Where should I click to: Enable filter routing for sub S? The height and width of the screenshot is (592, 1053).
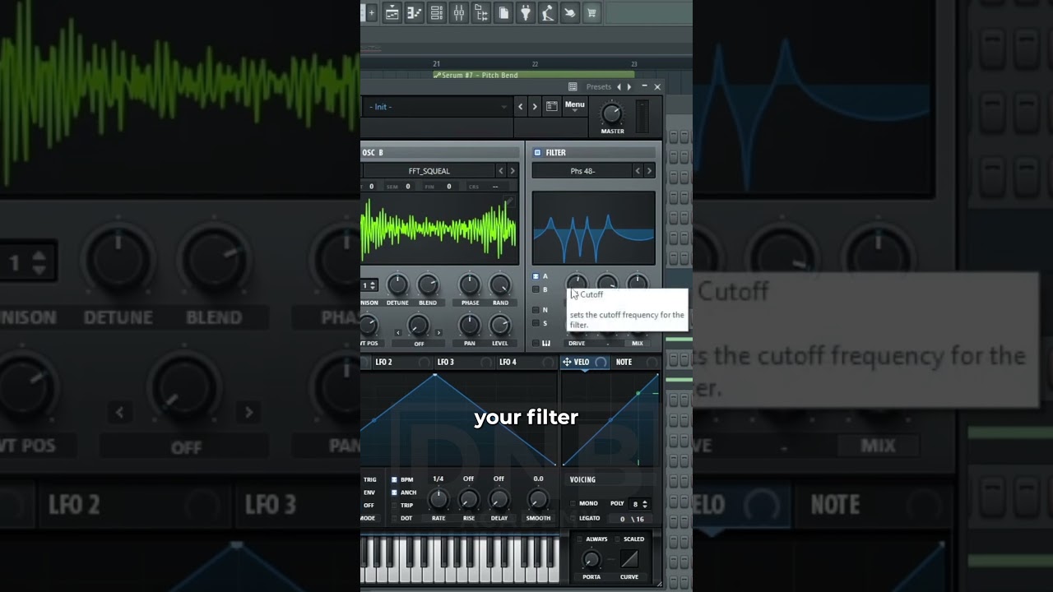pos(536,323)
